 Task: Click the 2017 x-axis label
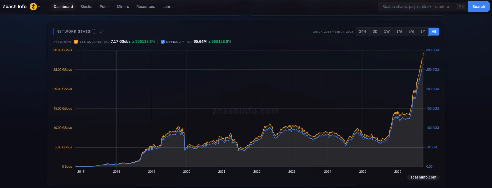[x=81, y=172]
